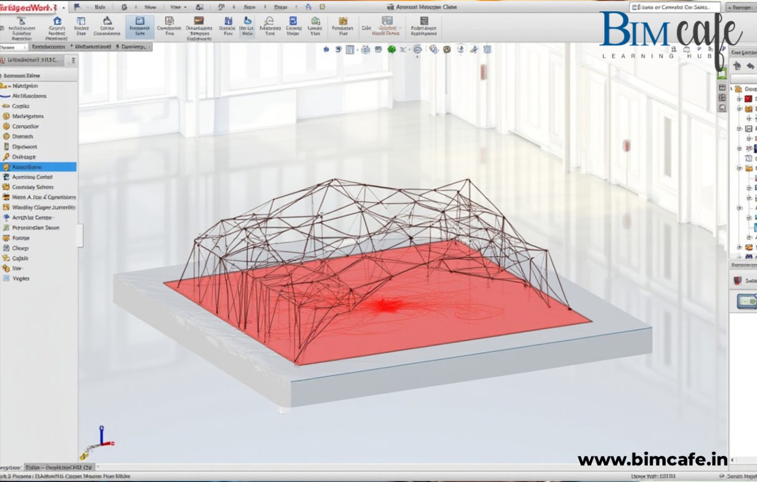Screen dimensions: 757x482
Task: Open the list menu icon in left panel header
Action: click(x=73, y=60)
